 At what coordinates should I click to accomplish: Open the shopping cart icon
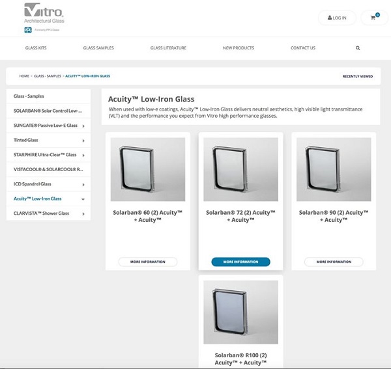coord(373,18)
